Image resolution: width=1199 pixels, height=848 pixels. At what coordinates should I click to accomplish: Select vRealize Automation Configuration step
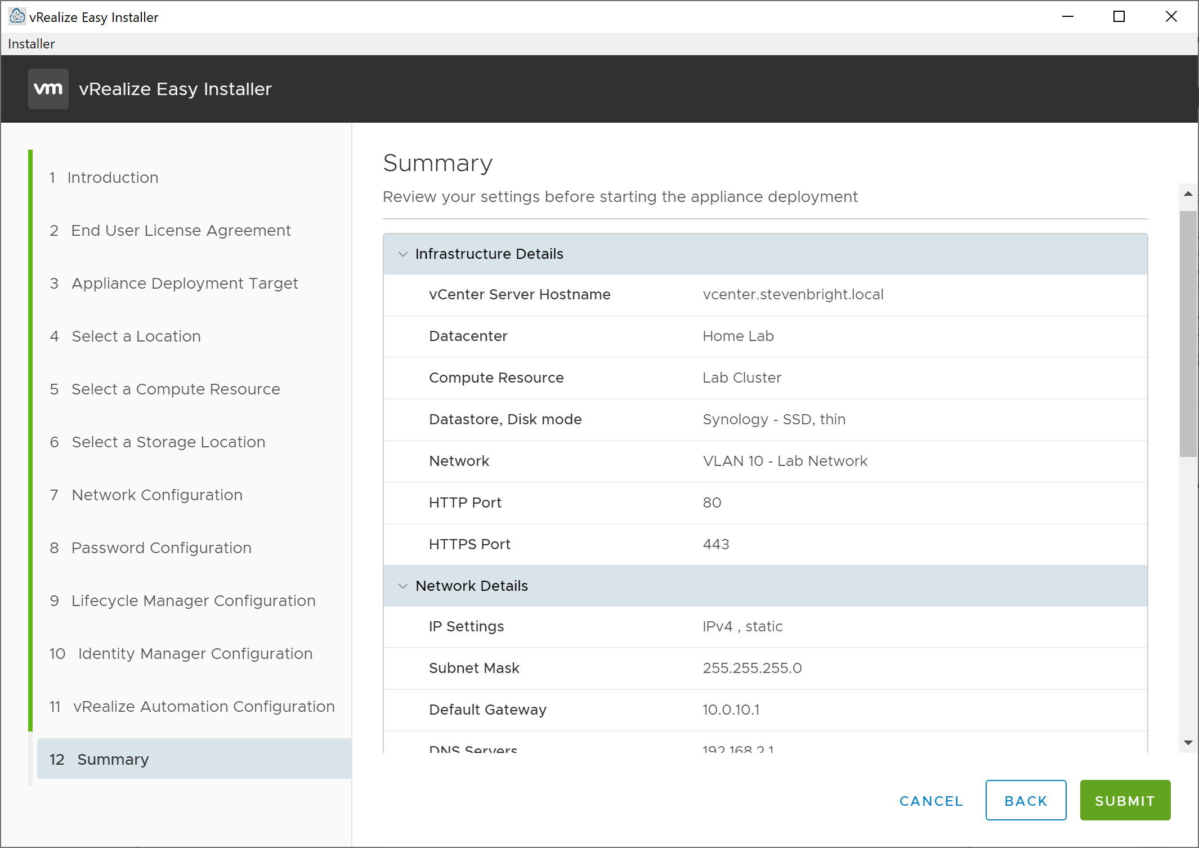tap(203, 707)
